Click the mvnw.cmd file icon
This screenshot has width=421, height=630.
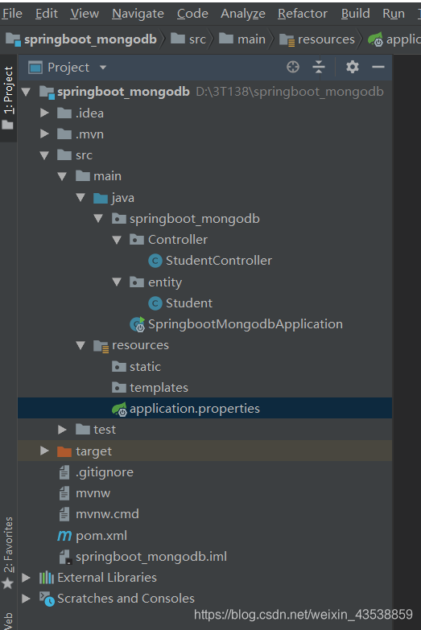[64, 514]
